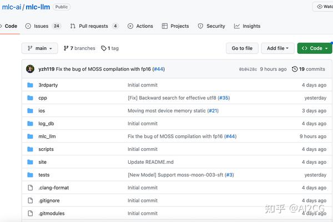The height and width of the screenshot is (222, 333).
Task: Click the tests folder icon
Action: pos(30,175)
